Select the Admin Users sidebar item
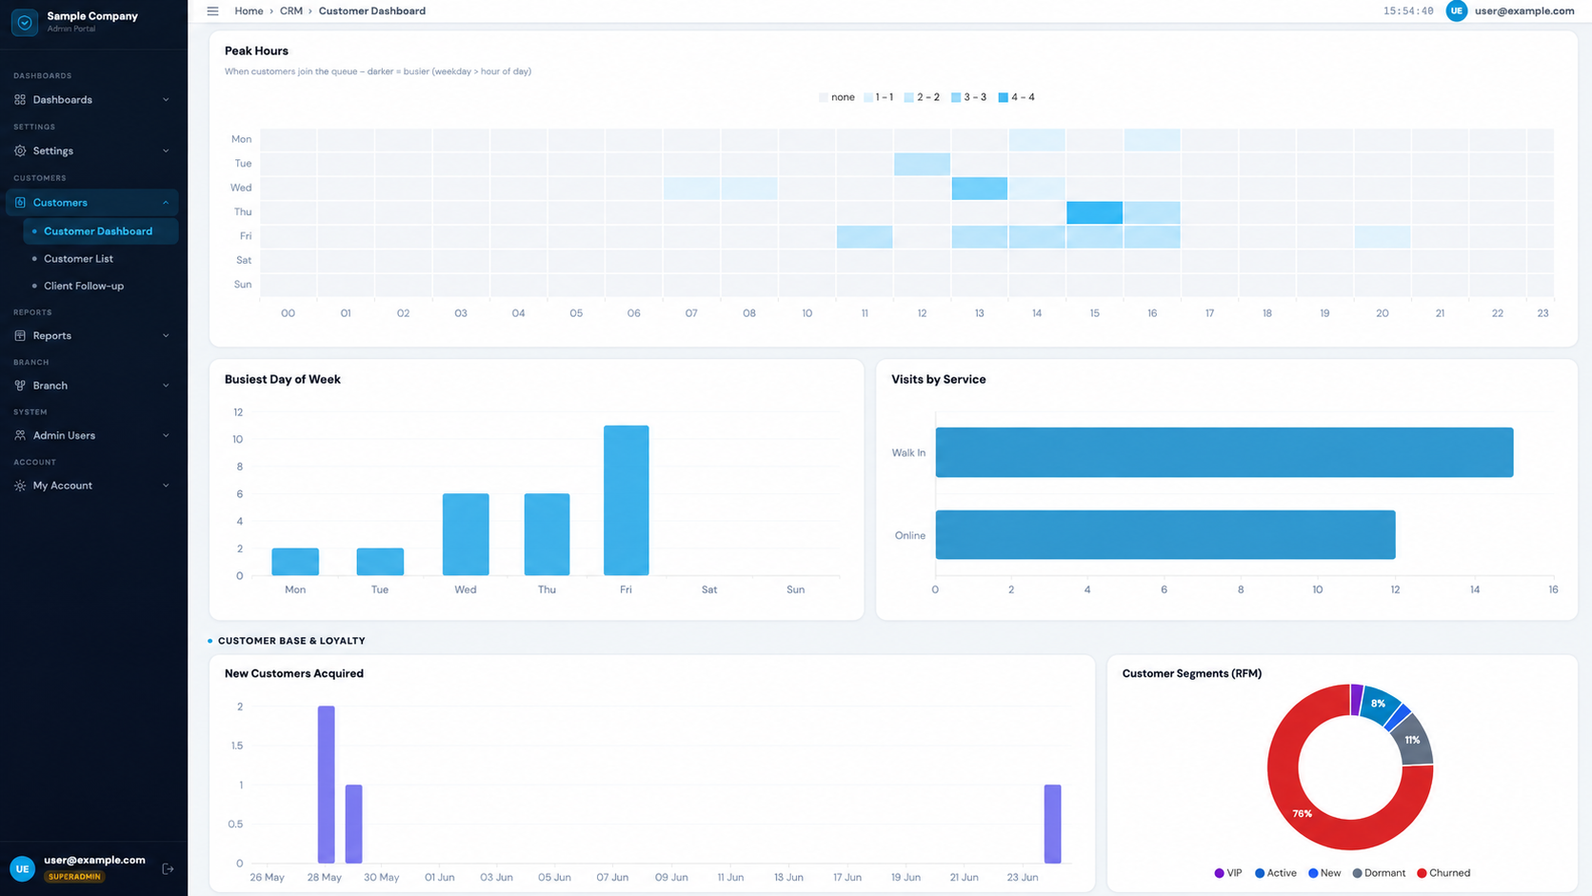 click(92, 435)
